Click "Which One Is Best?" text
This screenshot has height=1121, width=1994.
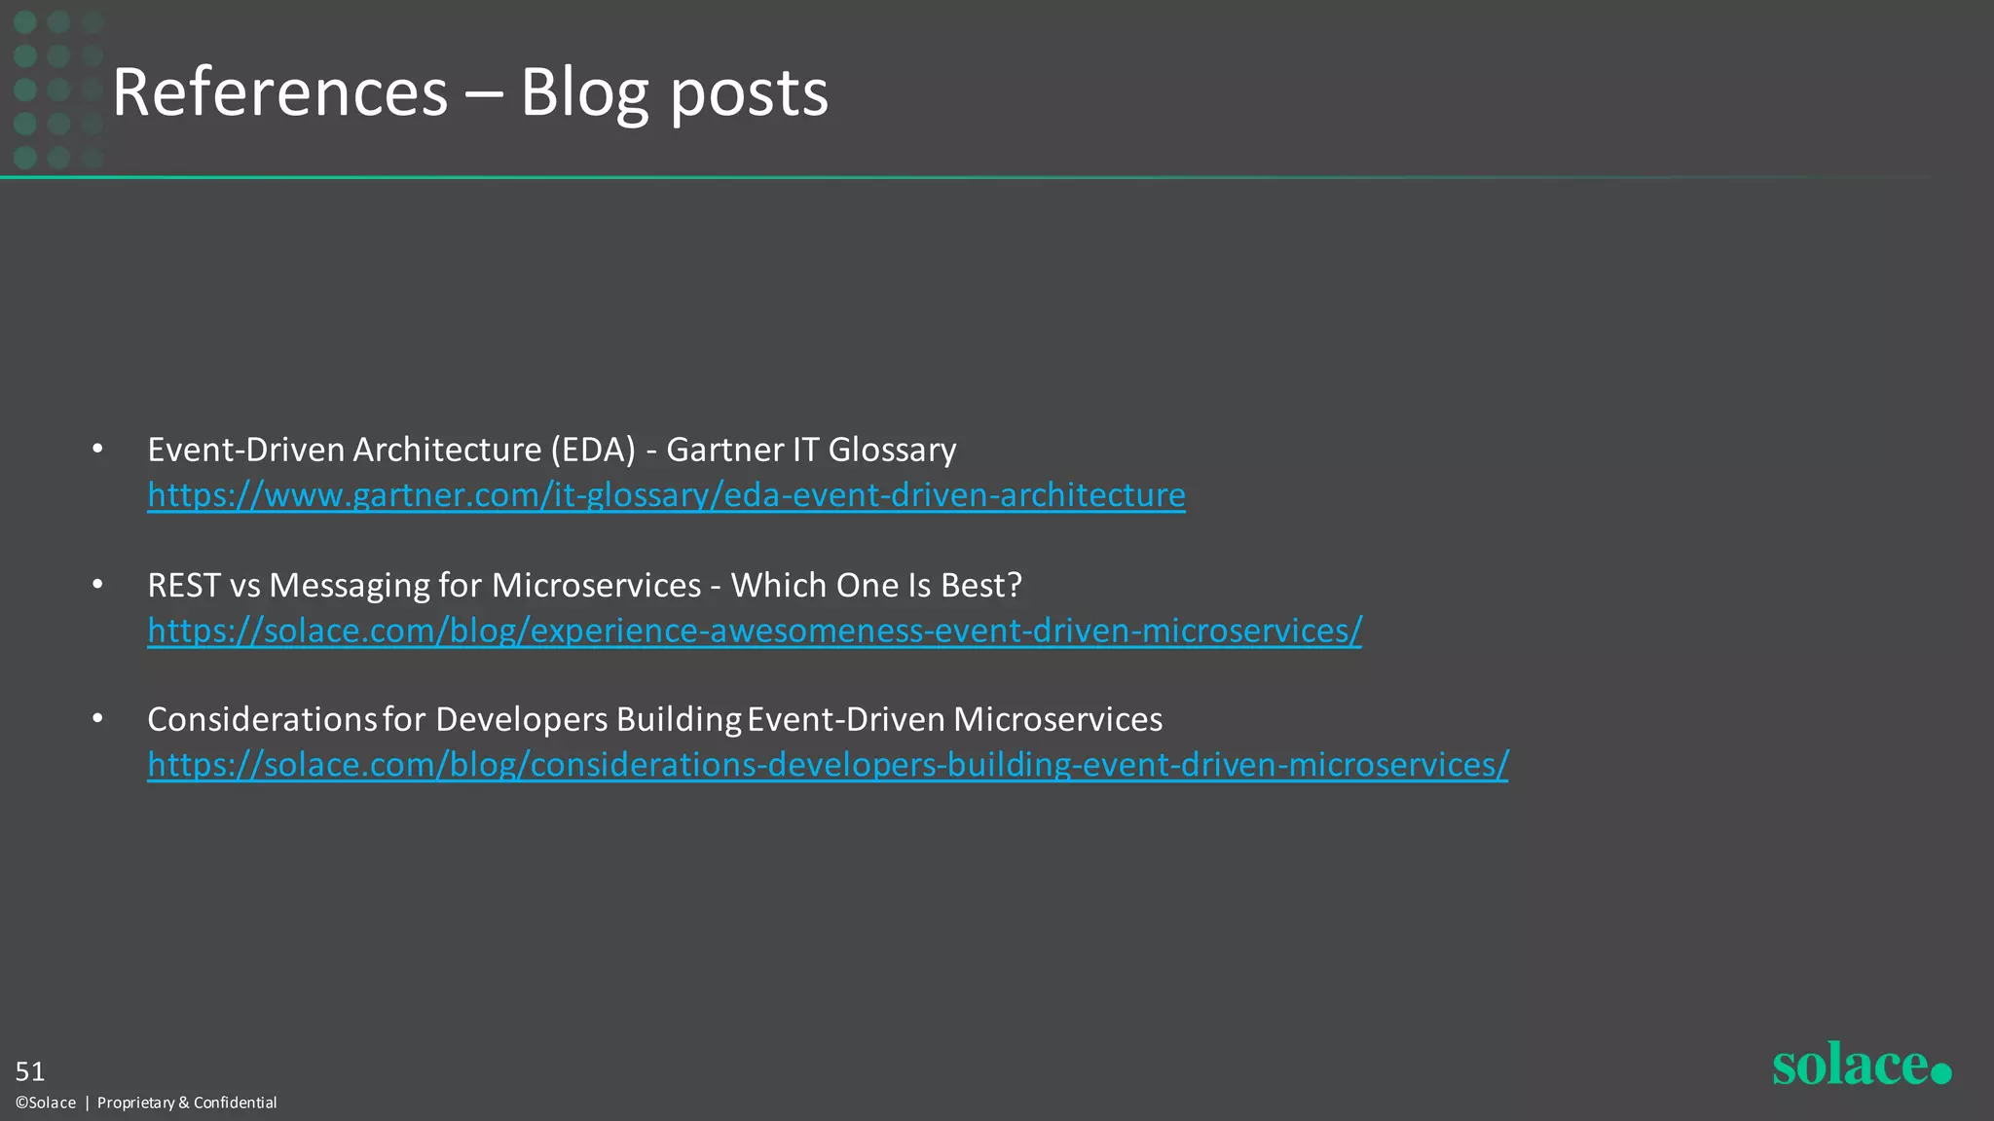click(x=876, y=585)
